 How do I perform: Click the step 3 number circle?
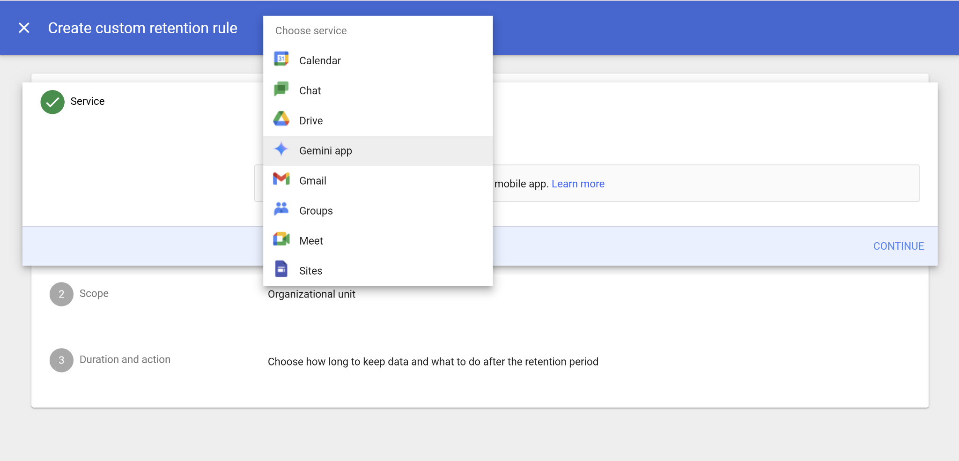[x=61, y=360]
